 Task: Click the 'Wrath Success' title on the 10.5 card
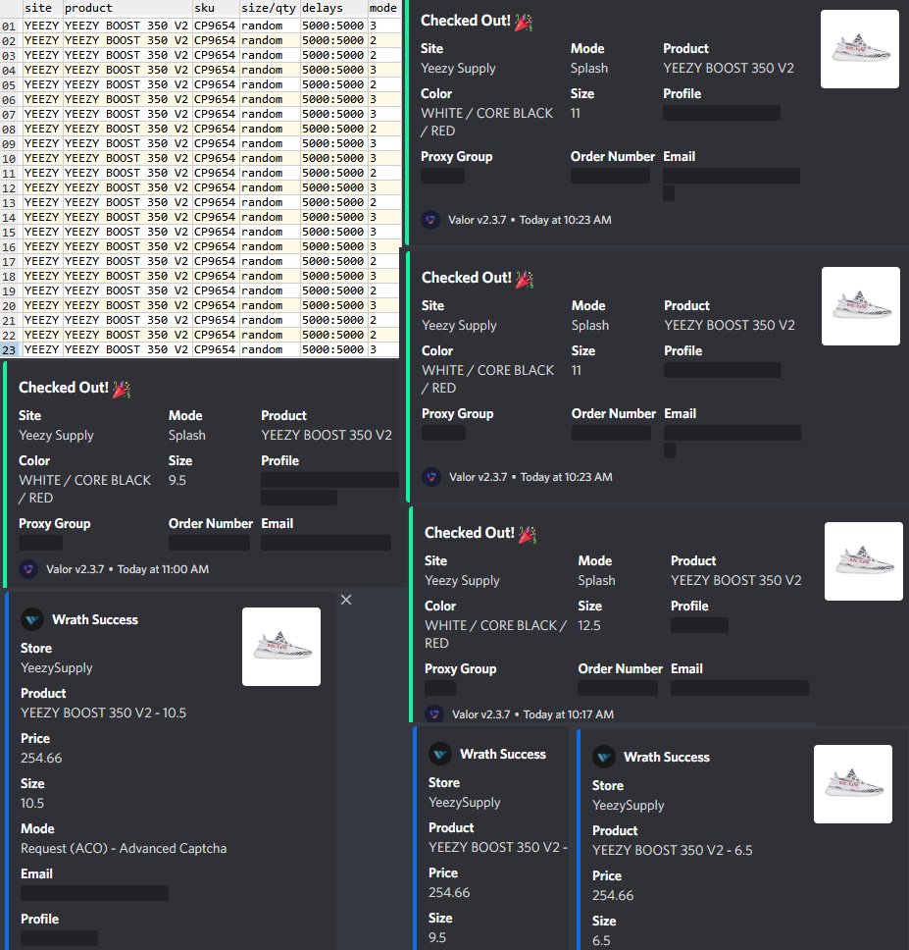(95, 619)
